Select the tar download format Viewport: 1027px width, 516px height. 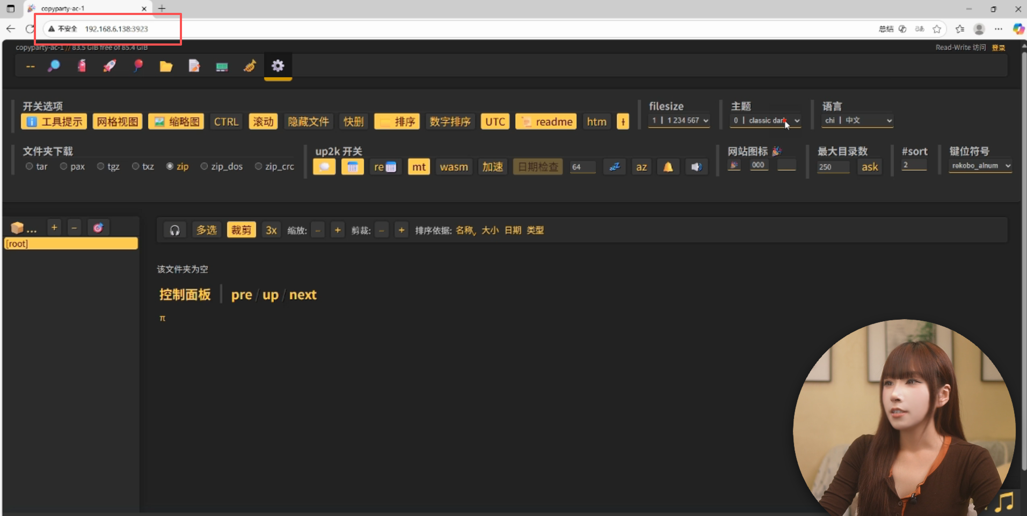coord(30,166)
